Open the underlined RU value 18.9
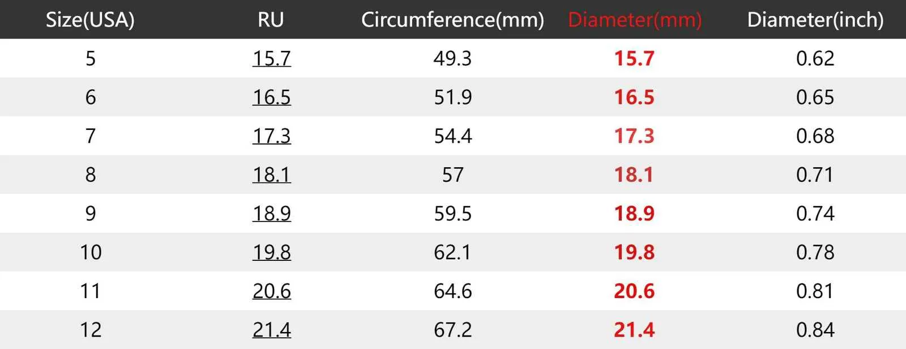 pos(271,213)
